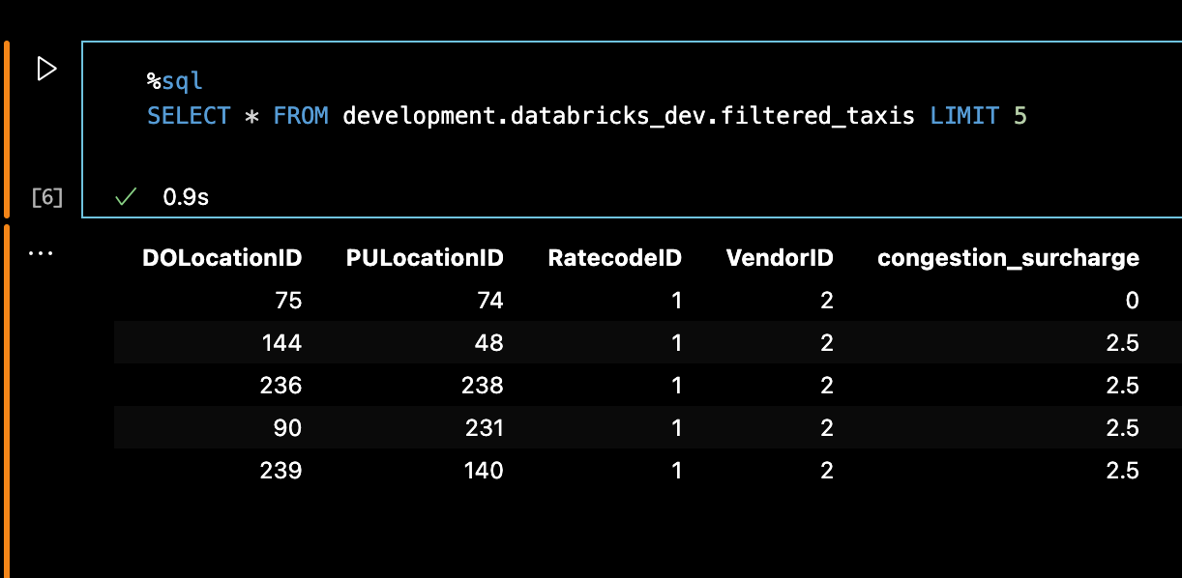Viewport: 1182px width, 578px height.
Task: Click the congestion_surcharge value 2.5 in row two
Action: (x=1122, y=342)
